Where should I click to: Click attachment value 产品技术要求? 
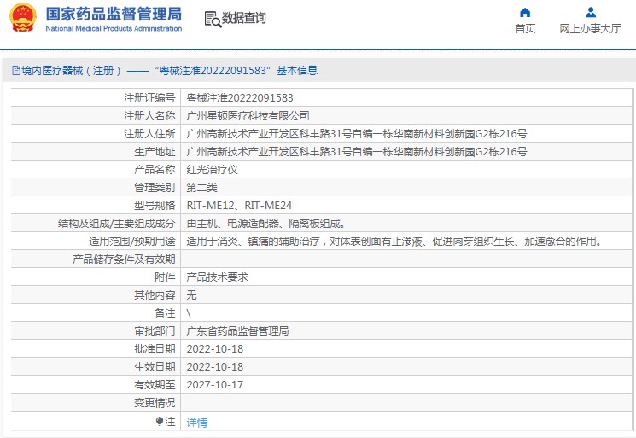coord(217,277)
